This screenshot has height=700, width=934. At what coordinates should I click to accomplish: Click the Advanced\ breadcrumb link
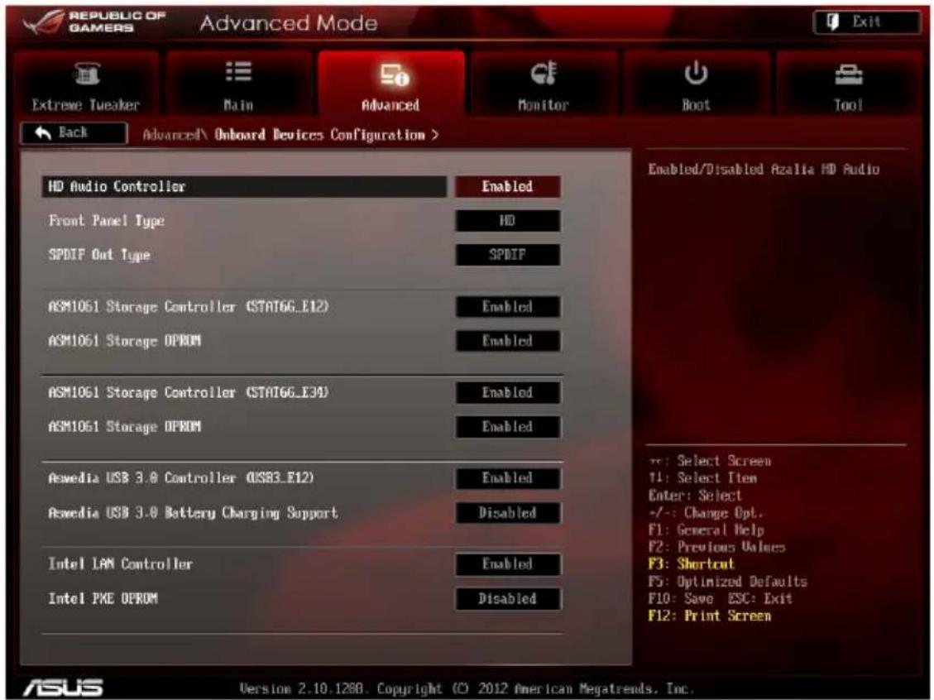[175, 135]
